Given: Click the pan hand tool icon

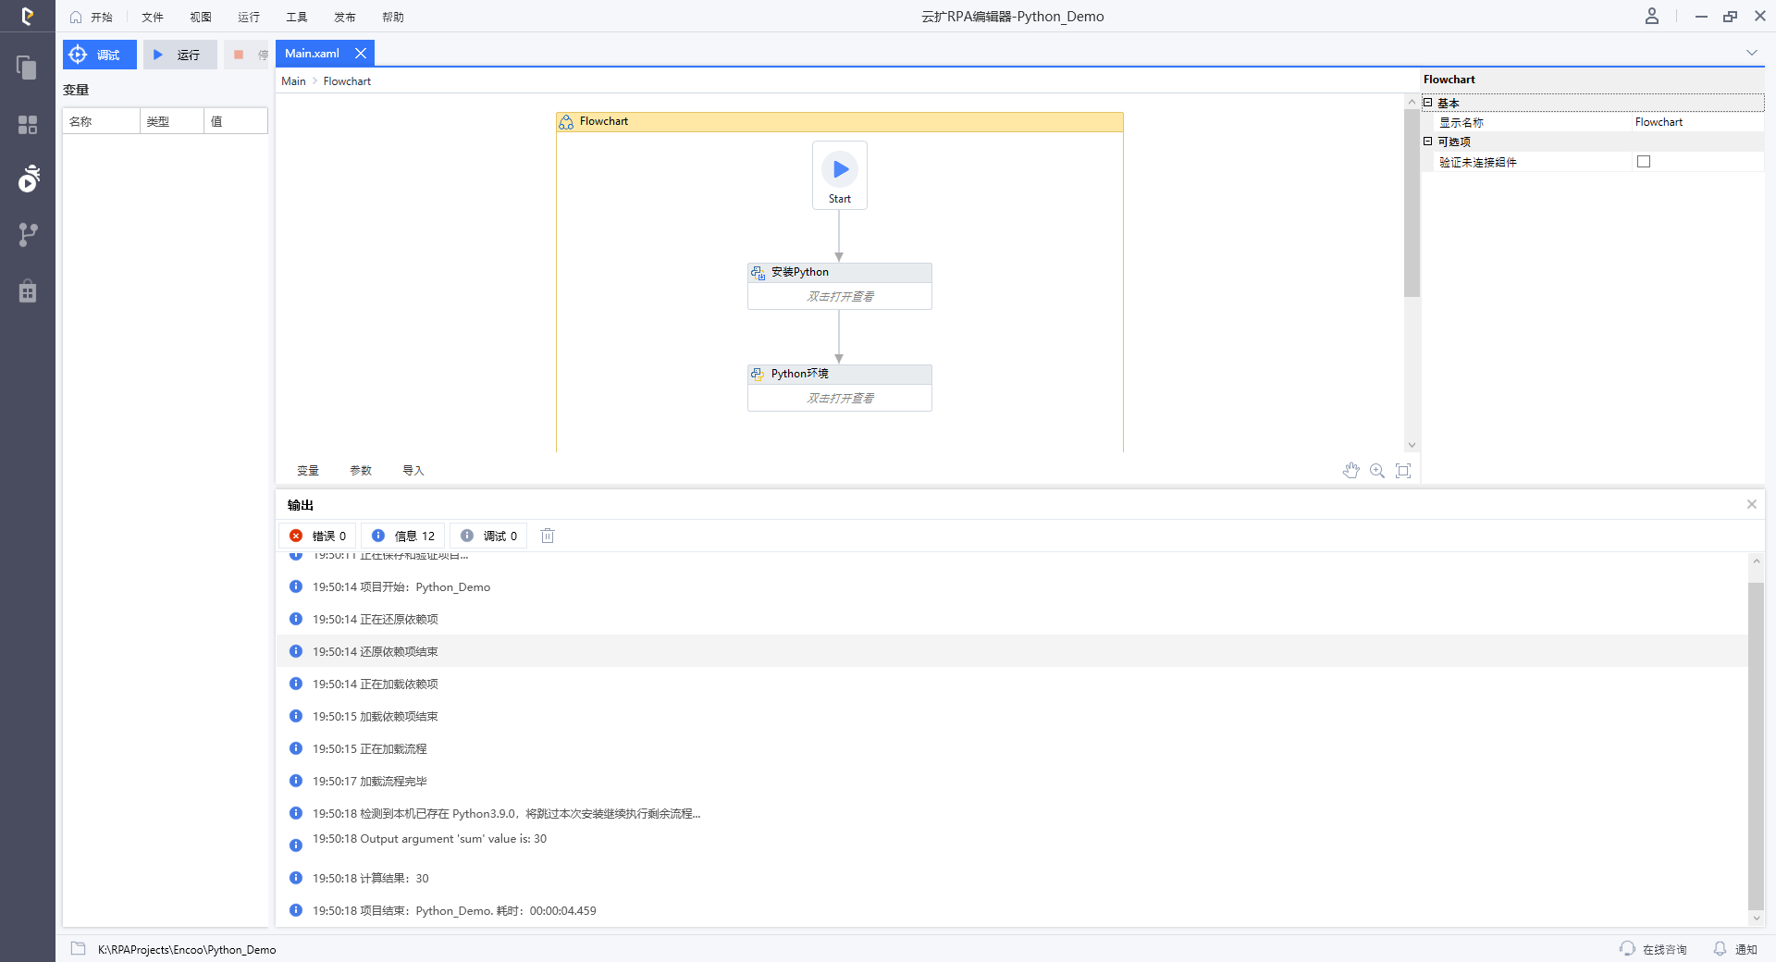Looking at the screenshot, I should [1350, 471].
